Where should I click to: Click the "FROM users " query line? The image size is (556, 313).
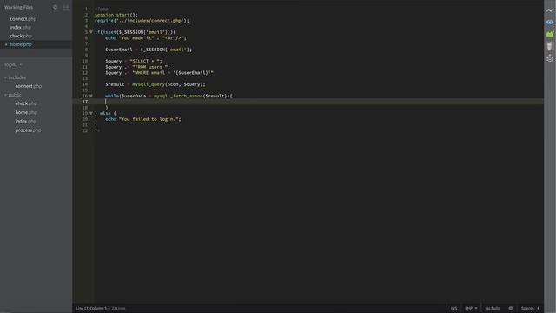point(137,67)
